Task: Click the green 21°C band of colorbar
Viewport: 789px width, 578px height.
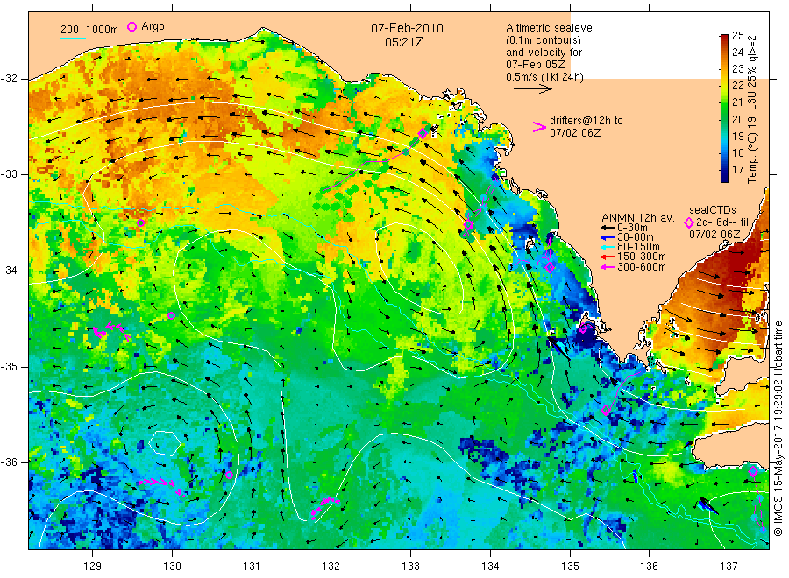Action: pyautogui.click(x=724, y=102)
